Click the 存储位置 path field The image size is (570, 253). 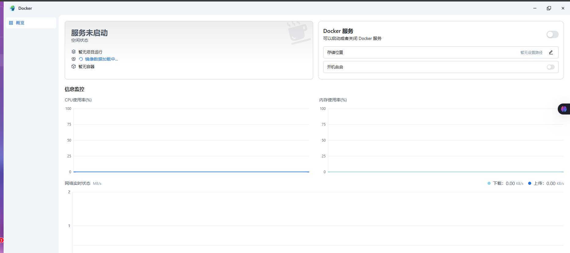tap(441, 52)
